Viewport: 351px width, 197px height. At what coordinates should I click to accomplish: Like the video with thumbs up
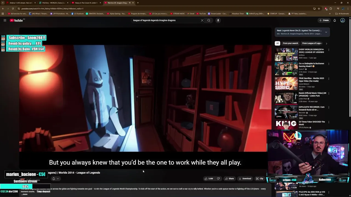(209, 179)
